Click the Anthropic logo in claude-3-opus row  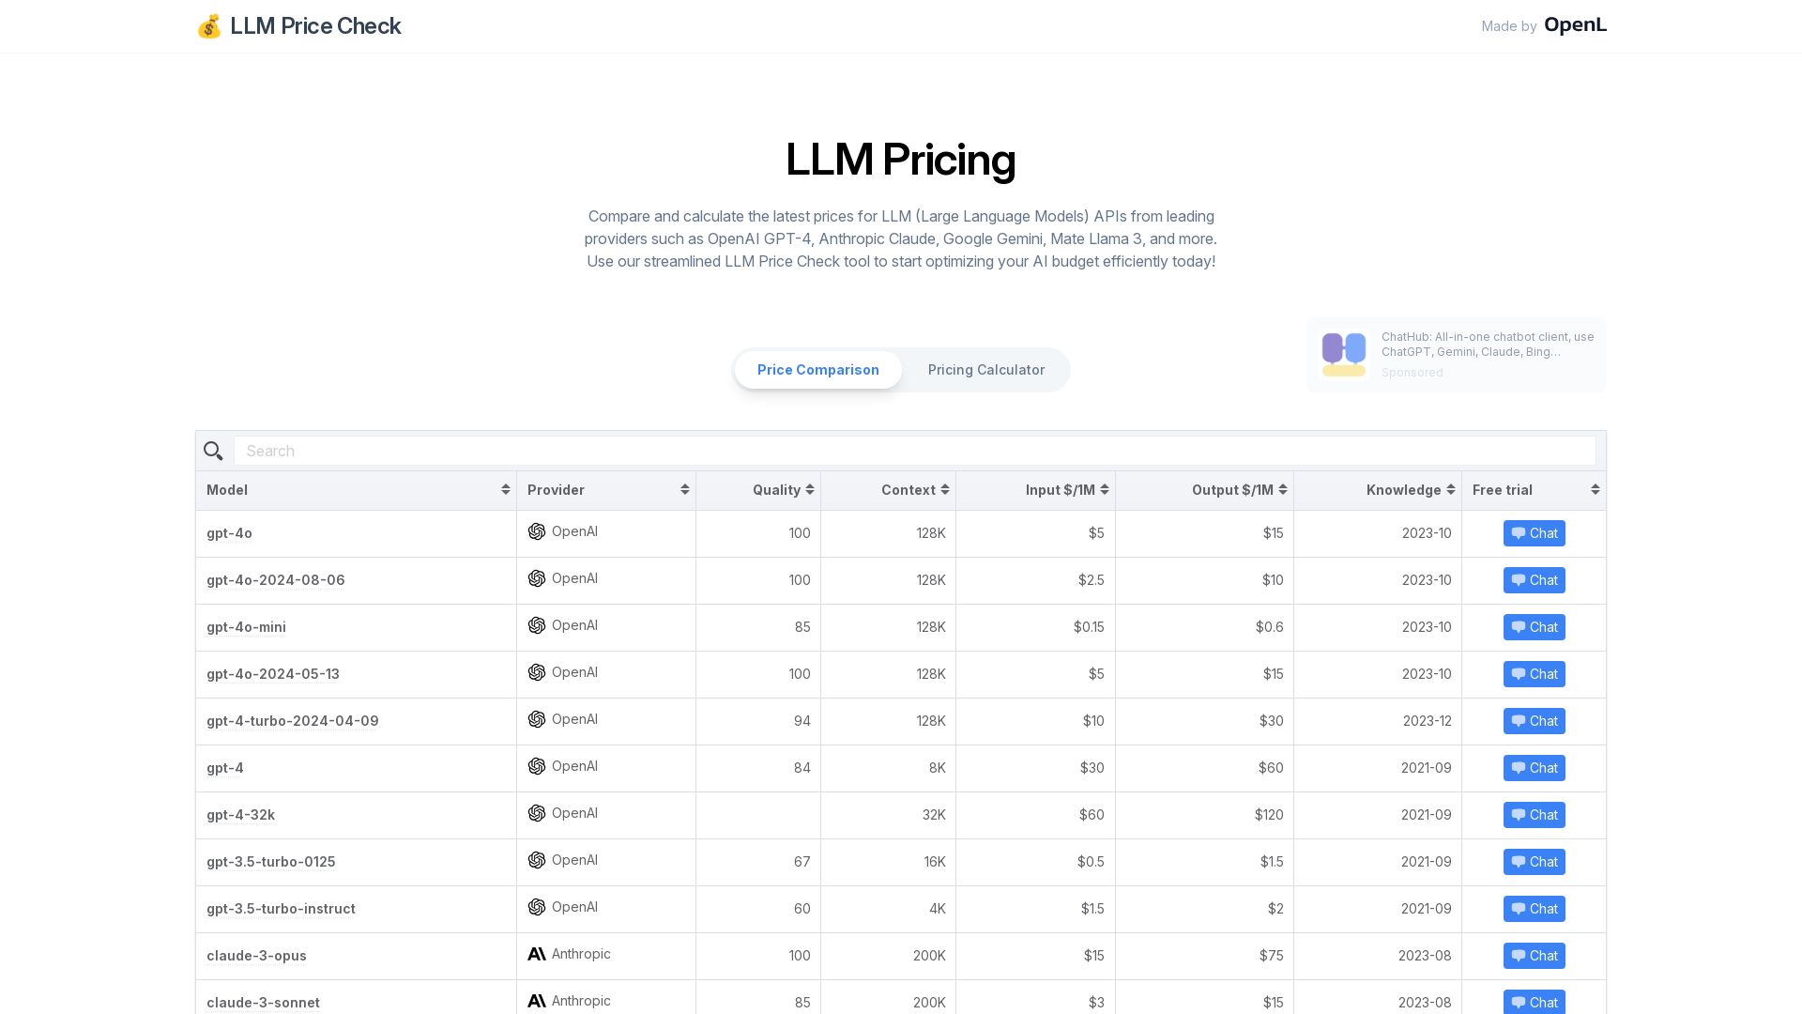coord(537,954)
